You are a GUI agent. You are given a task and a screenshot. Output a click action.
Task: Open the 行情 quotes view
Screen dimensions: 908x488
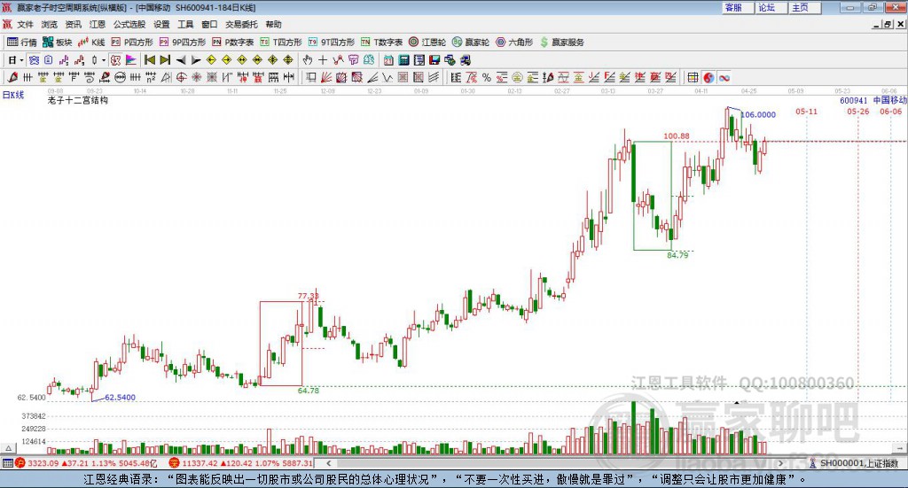click(x=22, y=43)
